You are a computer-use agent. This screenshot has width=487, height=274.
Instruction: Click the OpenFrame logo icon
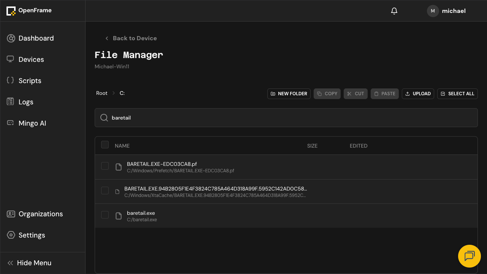pyautogui.click(x=11, y=11)
